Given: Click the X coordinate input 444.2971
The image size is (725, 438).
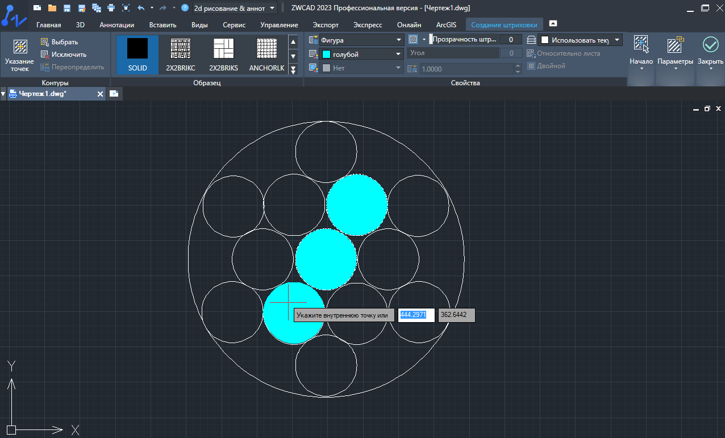Looking at the screenshot, I should pos(416,315).
